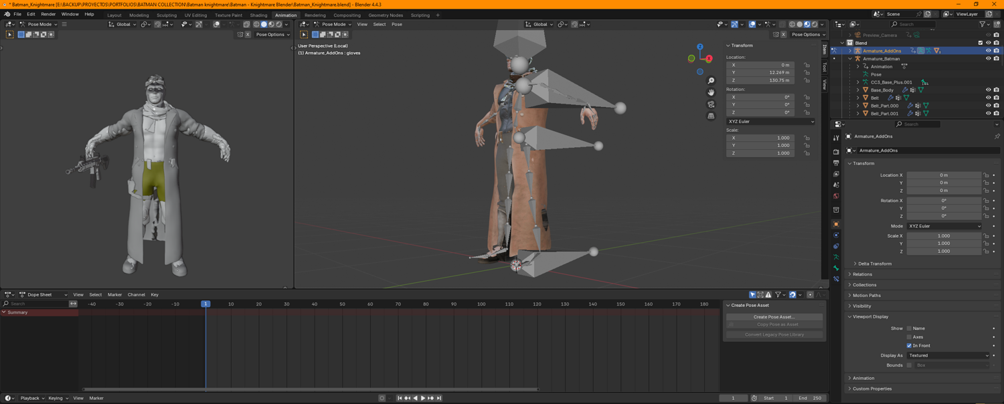
Task: Click the Blender logo menu icon
Action: (7, 14)
